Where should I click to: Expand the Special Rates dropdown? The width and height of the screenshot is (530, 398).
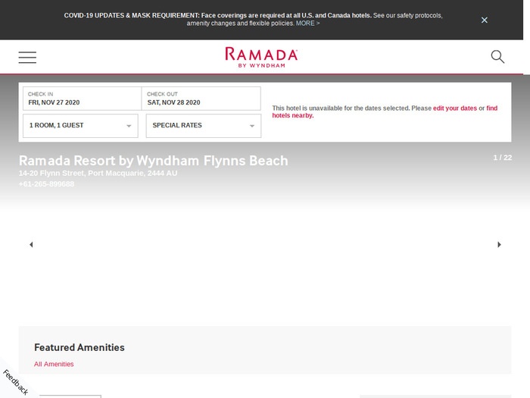click(204, 126)
